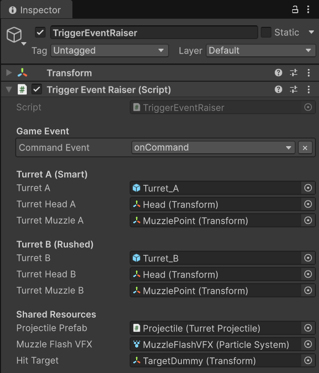Open Trigger Event Raiser help reference
The width and height of the screenshot is (319, 373).
[x=278, y=90]
